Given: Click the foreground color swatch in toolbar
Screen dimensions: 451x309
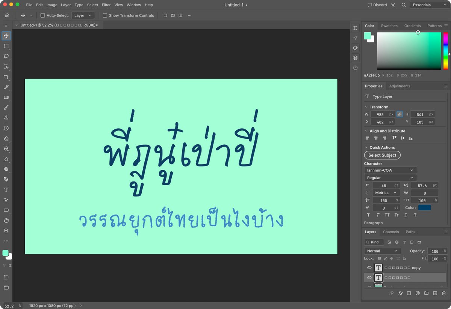Looking at the screenshot, I should tap(5, 253).
